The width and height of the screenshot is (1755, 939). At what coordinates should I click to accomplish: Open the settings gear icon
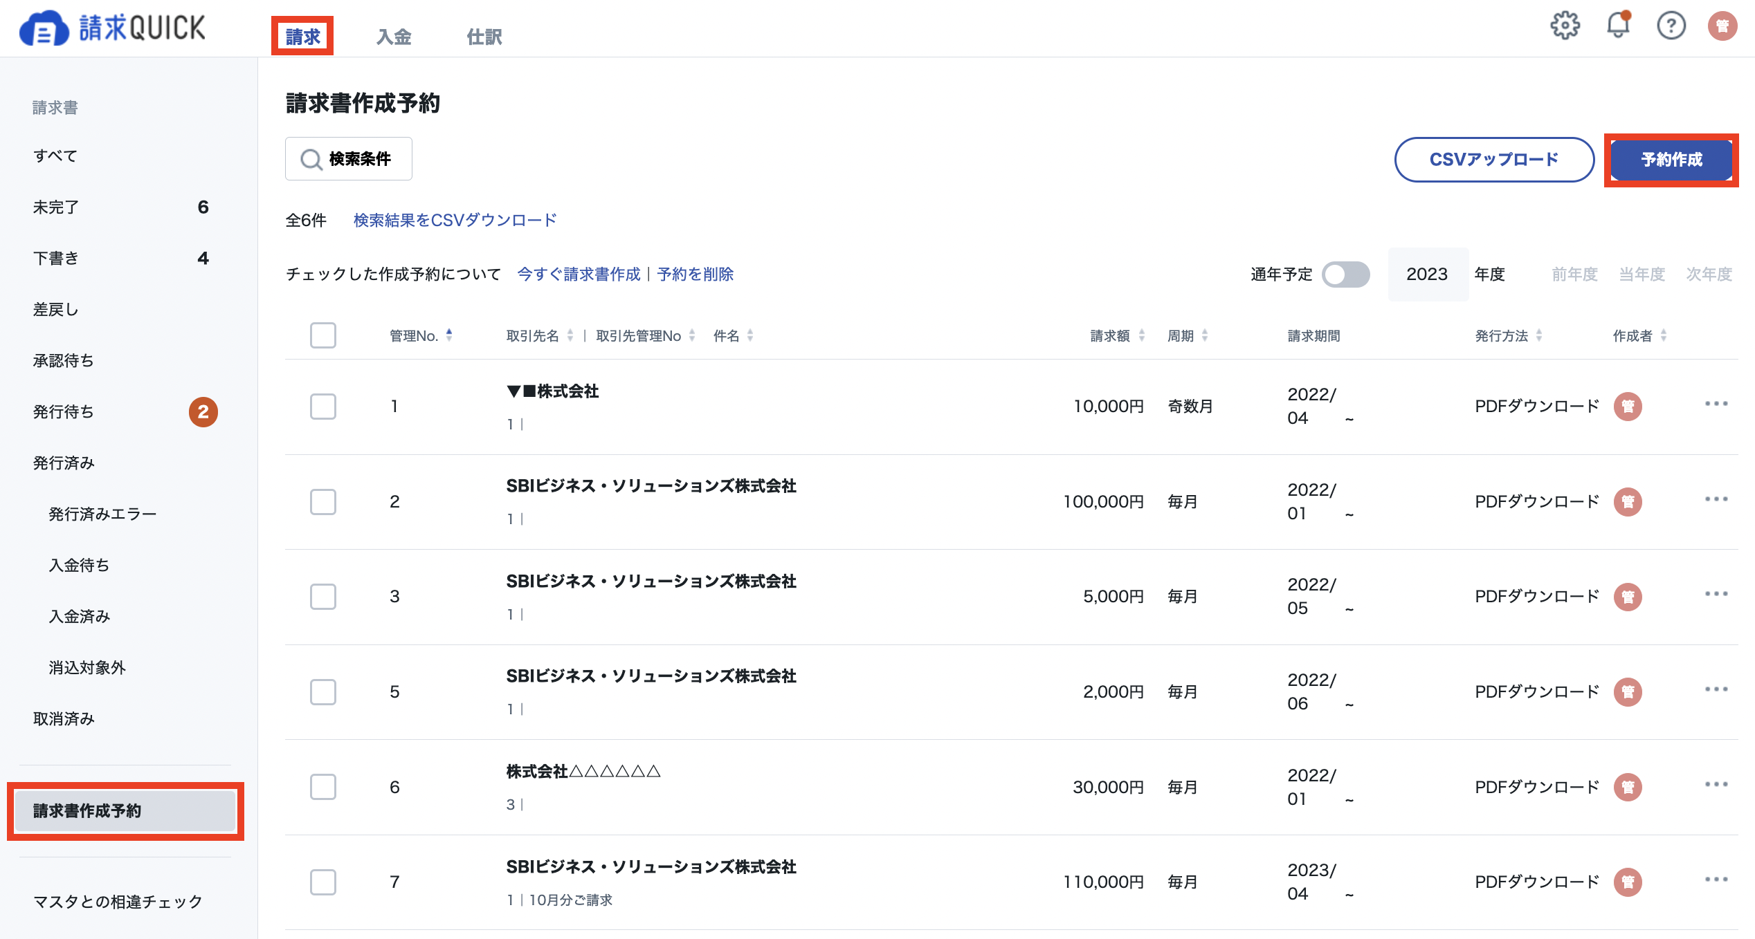tap(1565, 26)
